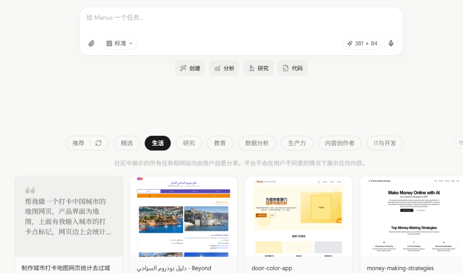The width and height of the screenshot is (463, 273).
Task: Select the 研究 (Research) quick action
Action: pyautogui.click(x=258, y=68)
